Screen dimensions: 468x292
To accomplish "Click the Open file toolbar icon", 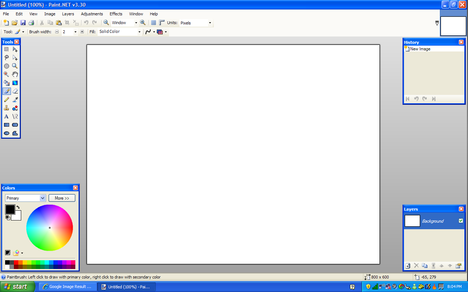I will pos(15,23).
